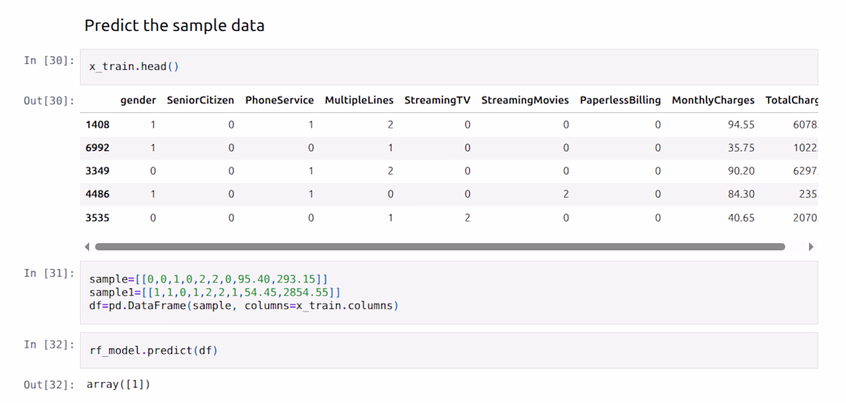
Task: Click row index 1408 in the table
Action: (98, 125)
